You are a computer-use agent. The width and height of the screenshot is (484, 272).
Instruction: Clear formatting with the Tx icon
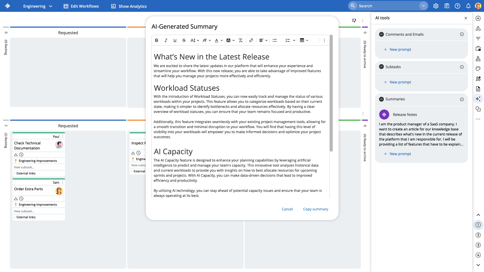coord(240,40)
